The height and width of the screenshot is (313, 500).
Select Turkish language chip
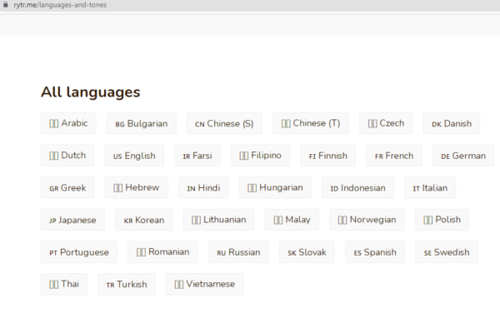pyautogui.click(x=127, y=284)
